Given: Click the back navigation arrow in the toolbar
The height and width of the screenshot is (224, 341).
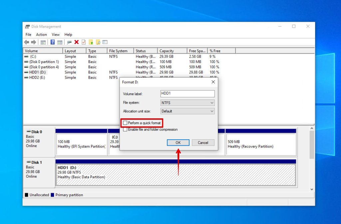Looking at the screenshot, I should [x=26, y=42].
